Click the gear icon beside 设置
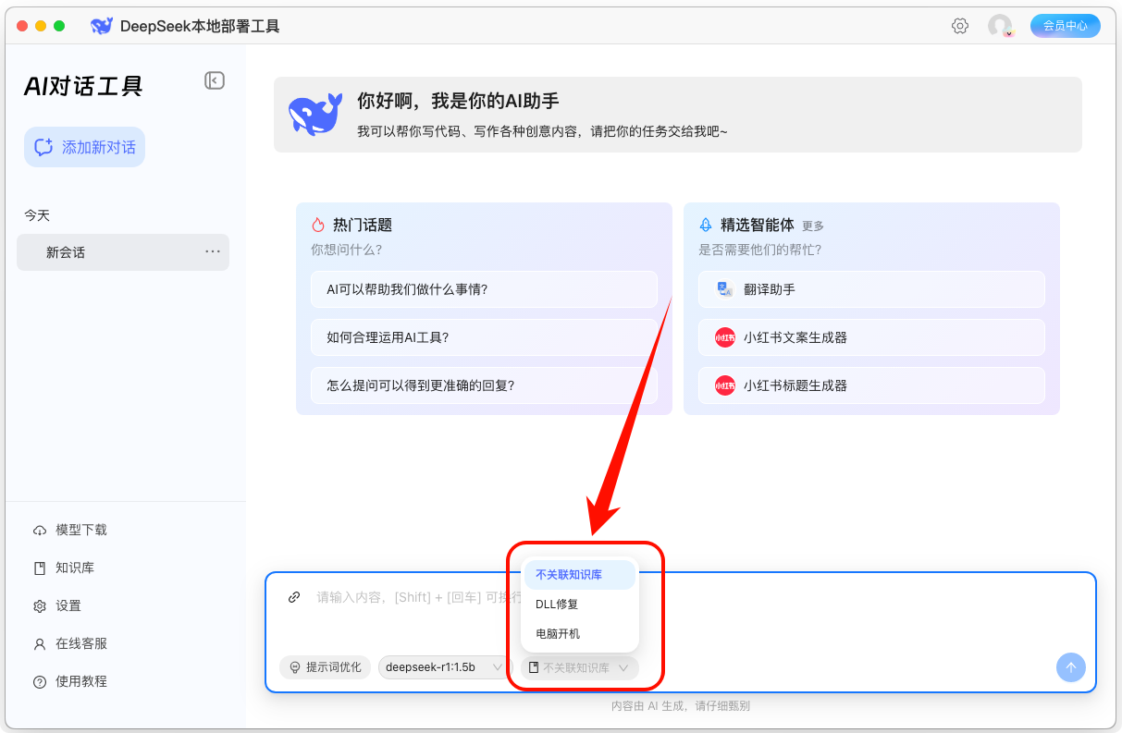1122x733 pixels. pyautogui.click(x=40, y=606)
